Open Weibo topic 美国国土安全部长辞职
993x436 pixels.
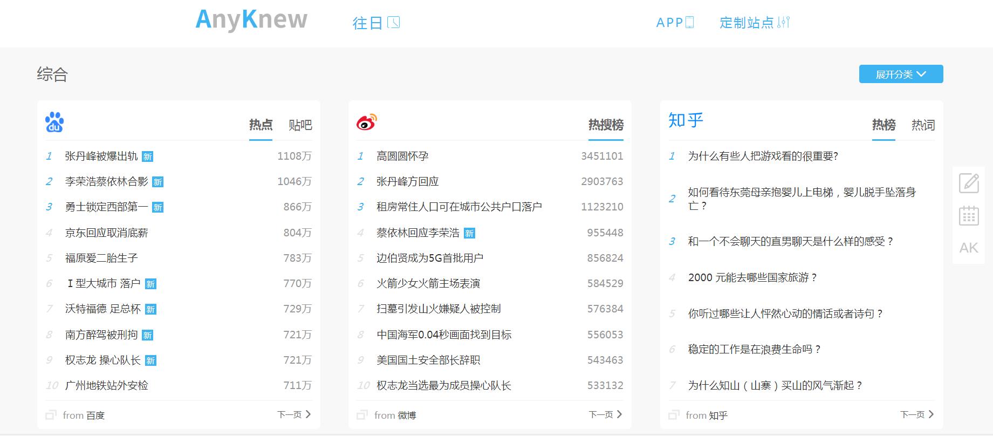pos(428,360)
